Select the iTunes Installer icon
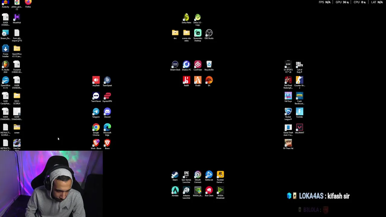Screen dimensions: 386x217 [5, 51]
